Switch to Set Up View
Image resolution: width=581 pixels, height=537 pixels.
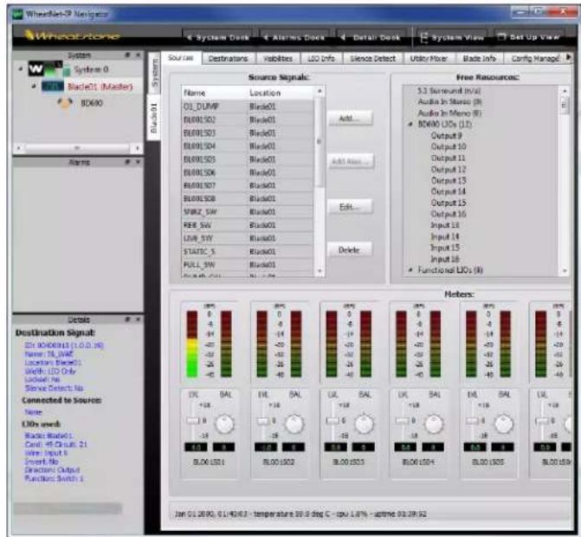pyautogui.click(x=529, y=37)
